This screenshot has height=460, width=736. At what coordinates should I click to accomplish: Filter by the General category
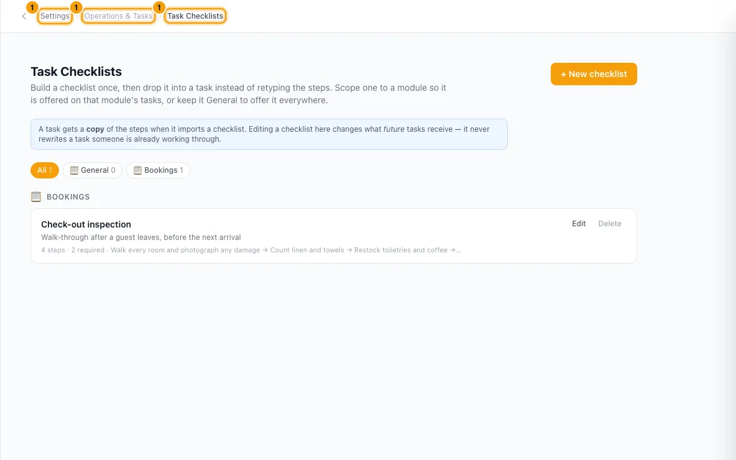coord(93,170)
